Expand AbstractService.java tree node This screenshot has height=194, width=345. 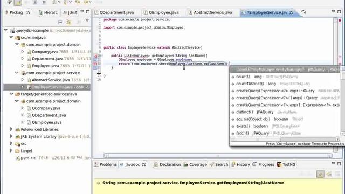(x=22, y=80)
